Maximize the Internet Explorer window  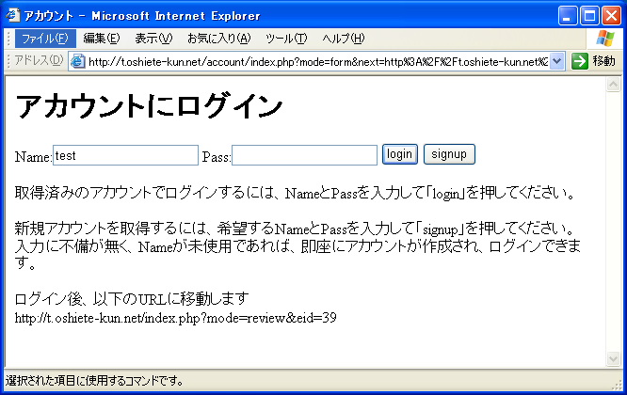(589, 16)
